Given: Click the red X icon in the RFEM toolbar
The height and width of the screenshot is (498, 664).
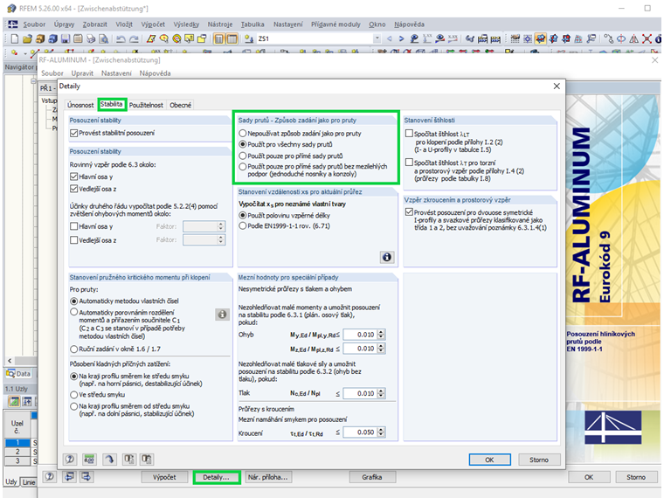Looking at the screenshot, I should click(x=647, y=39).
